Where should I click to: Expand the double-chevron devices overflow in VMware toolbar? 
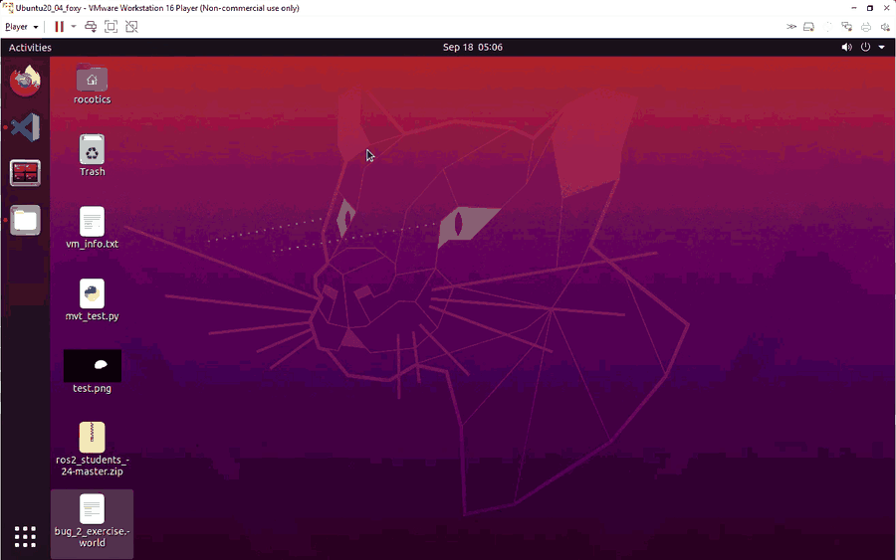point(790,27)
